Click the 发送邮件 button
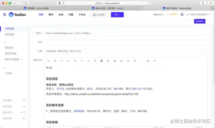The image size is (215, 128). pyautogui.click(x=200, y=21)
